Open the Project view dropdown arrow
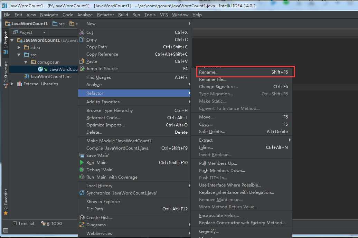The width and height of the screenshot is (358, 238). [44, 32]
